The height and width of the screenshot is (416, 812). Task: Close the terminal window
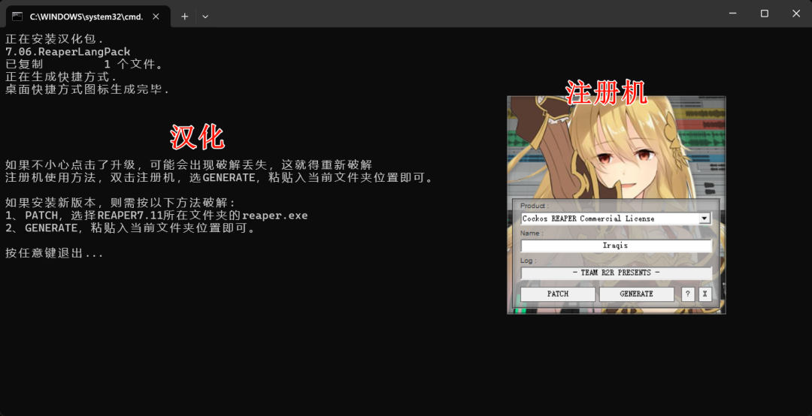pyautogui.click(x=796, y=14)
